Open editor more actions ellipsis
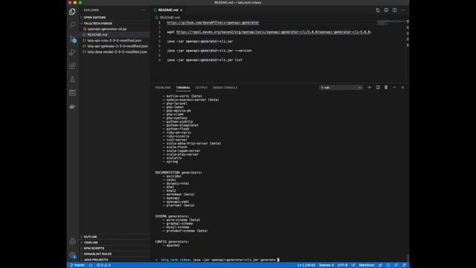 click(403, 10)
